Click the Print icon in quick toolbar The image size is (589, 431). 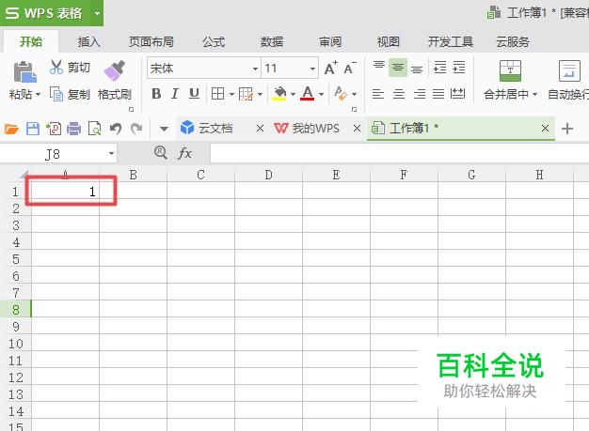point(73,129)
